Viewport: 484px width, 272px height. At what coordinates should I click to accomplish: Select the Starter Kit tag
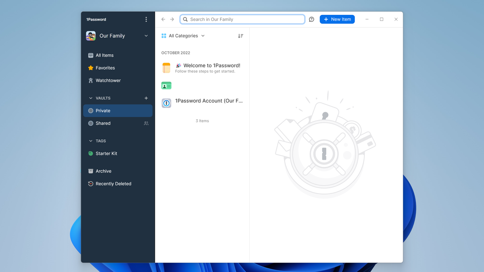point(107,154)
